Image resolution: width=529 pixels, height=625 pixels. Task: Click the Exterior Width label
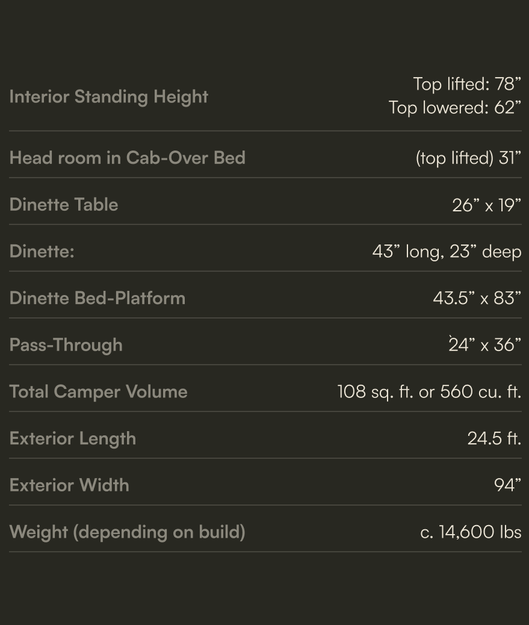point(69,485)
